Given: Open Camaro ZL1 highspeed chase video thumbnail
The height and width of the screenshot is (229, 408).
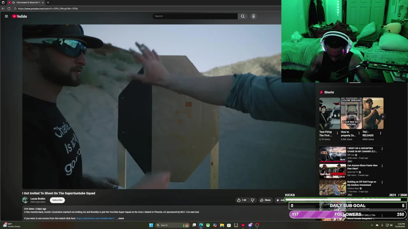Looking at the screenshot, I should pos(333,154).
